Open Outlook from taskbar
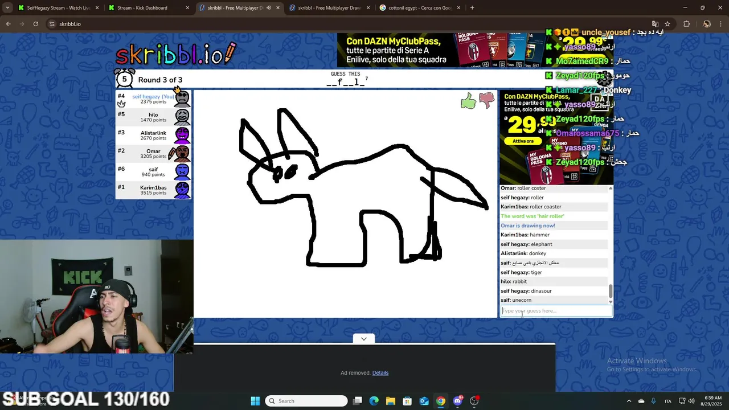Screen dimensions: 729x410 tap(424, 401)
